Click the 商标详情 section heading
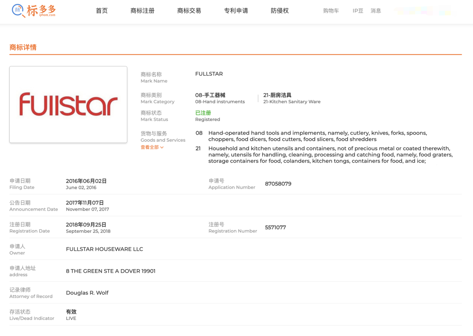This screenshot has height=336, width=473. 23,47
